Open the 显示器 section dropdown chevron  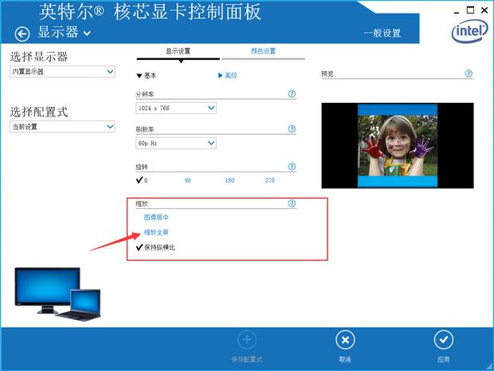88,33
